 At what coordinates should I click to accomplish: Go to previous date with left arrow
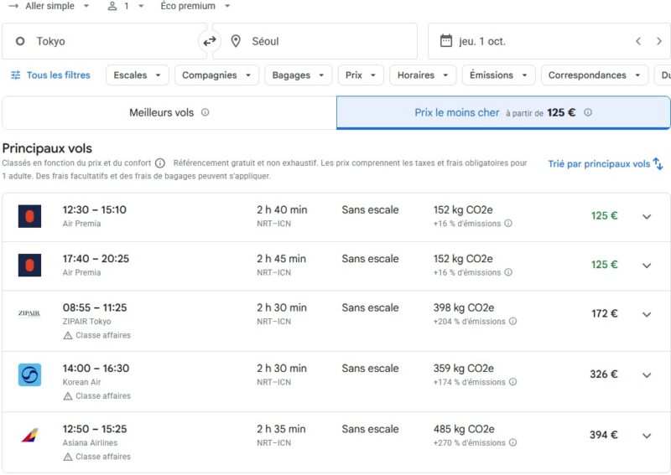point(638,41)
